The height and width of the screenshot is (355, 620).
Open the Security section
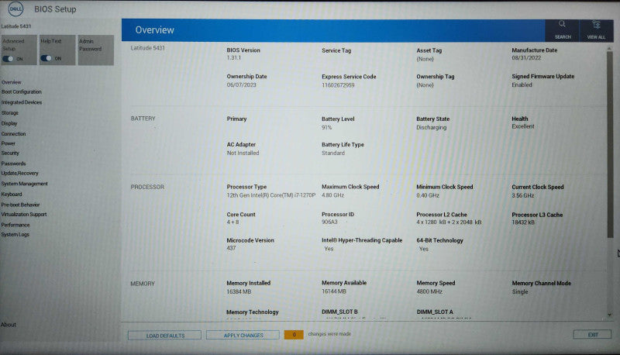pos(10,153)
